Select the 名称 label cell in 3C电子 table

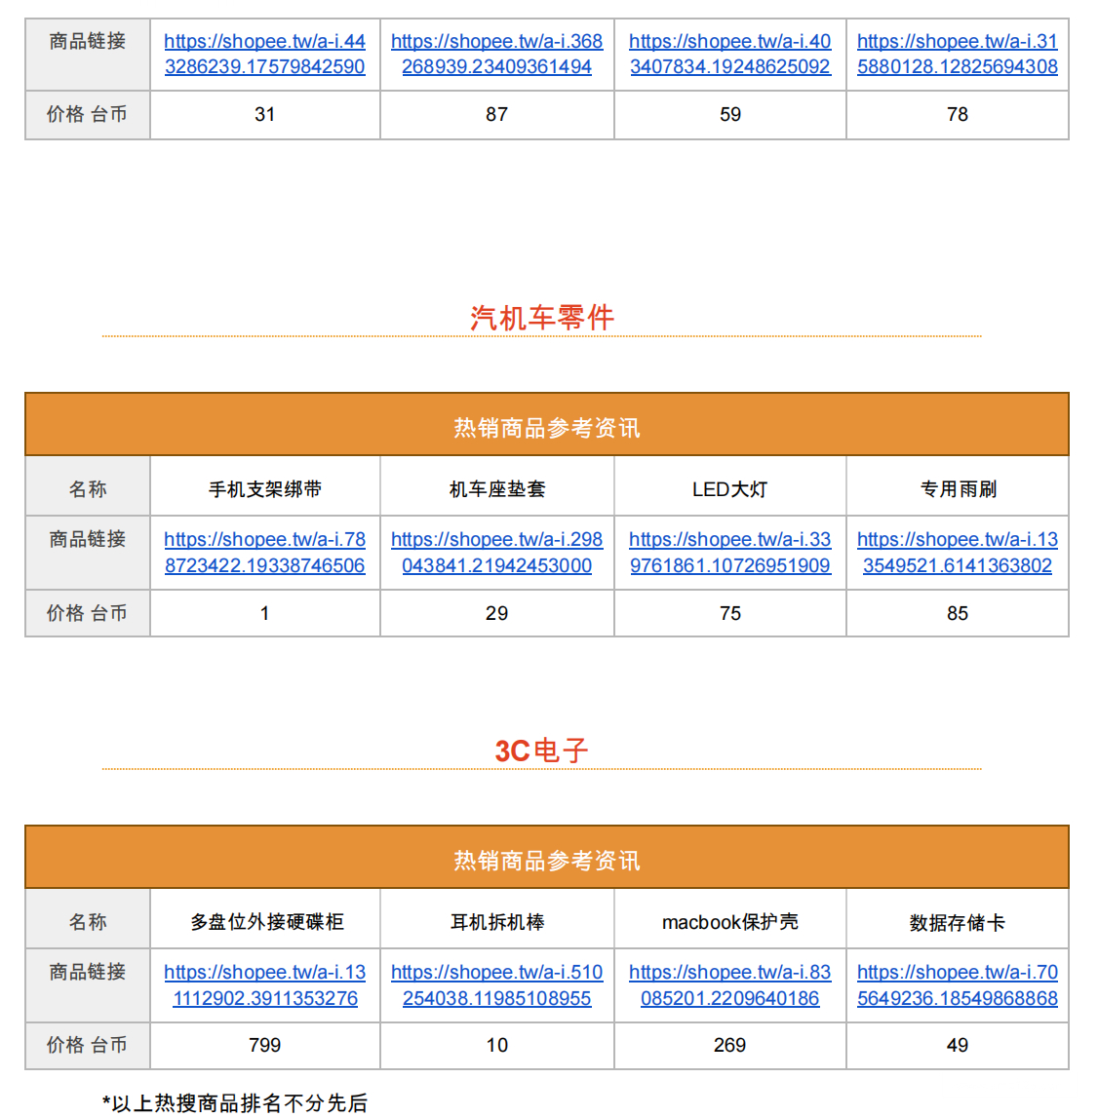point(87,919)
